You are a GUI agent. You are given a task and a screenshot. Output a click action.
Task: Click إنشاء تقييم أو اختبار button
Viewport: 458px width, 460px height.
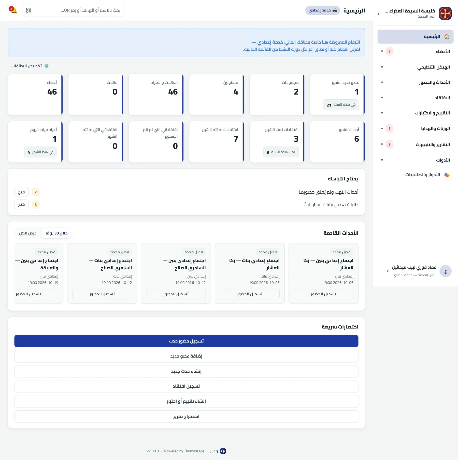point(186,401)
